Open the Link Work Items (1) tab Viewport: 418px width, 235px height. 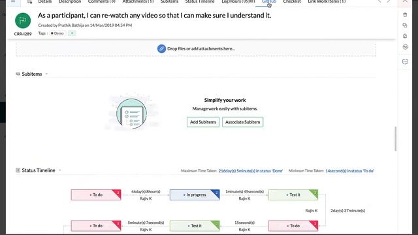(x=327, y=1)
